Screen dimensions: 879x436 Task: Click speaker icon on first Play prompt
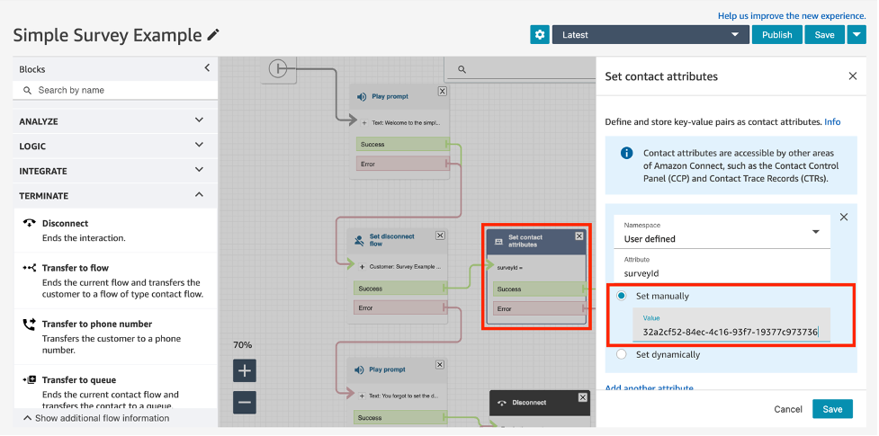(x=362, y=97)
